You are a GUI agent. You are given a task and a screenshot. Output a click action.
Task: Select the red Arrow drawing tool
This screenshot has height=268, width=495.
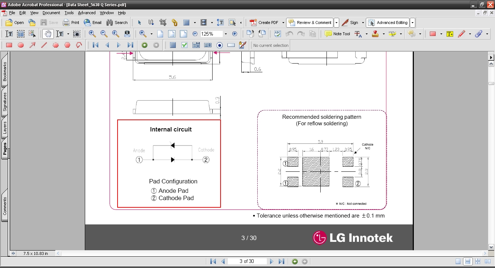tap(32, 45)
